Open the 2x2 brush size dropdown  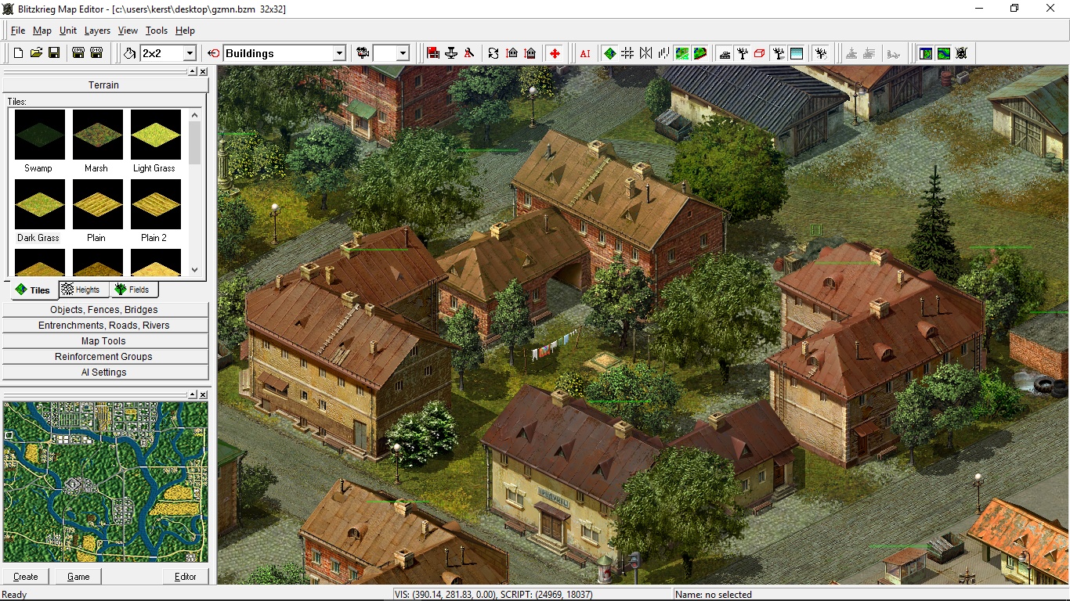point(190,53)
